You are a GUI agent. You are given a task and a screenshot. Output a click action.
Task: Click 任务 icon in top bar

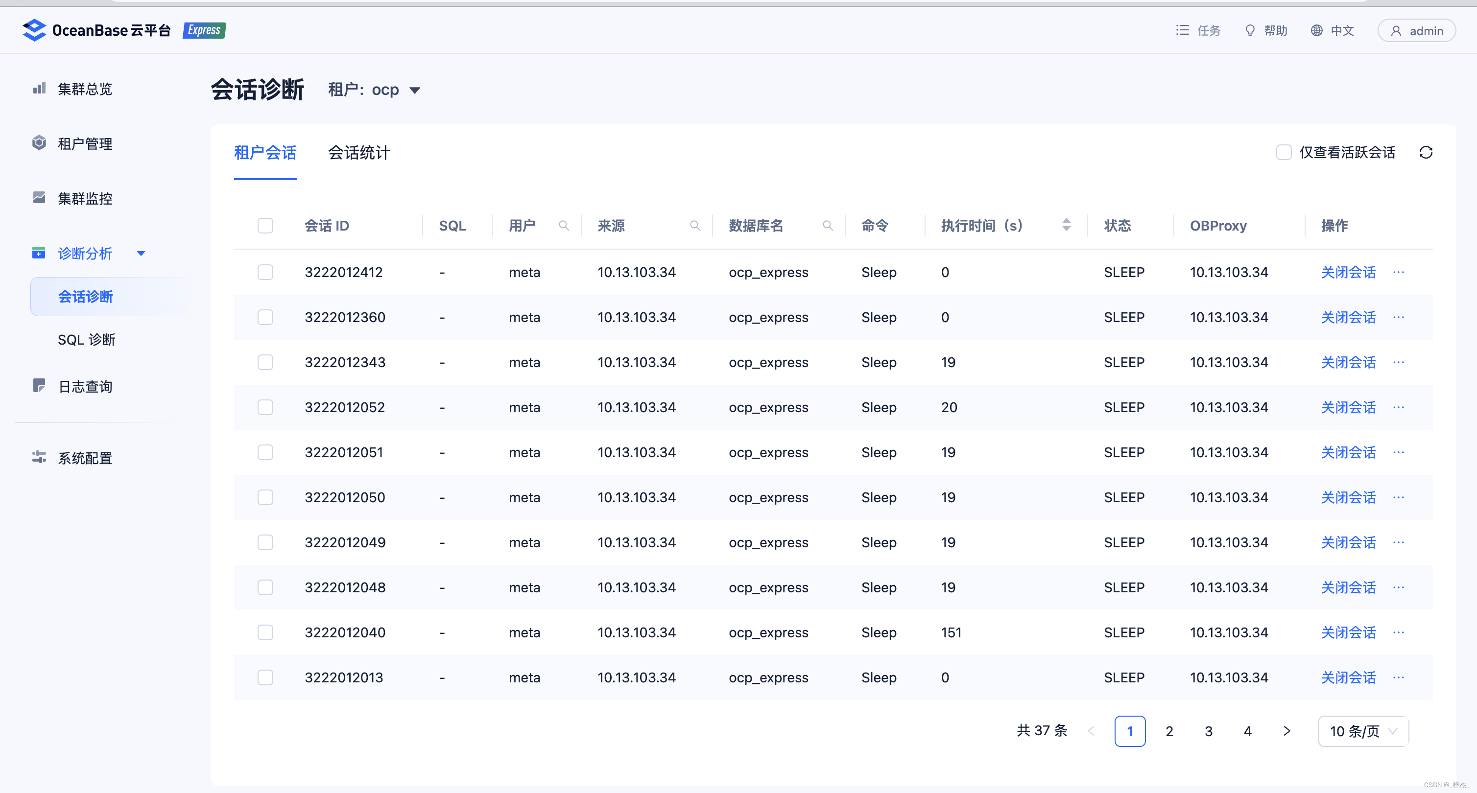pyautogui.click(x=1182, y=30)
